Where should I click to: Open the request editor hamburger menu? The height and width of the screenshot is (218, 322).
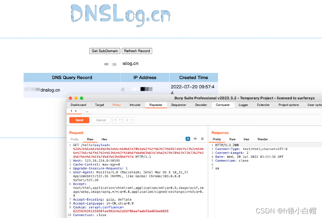[202, 139]
